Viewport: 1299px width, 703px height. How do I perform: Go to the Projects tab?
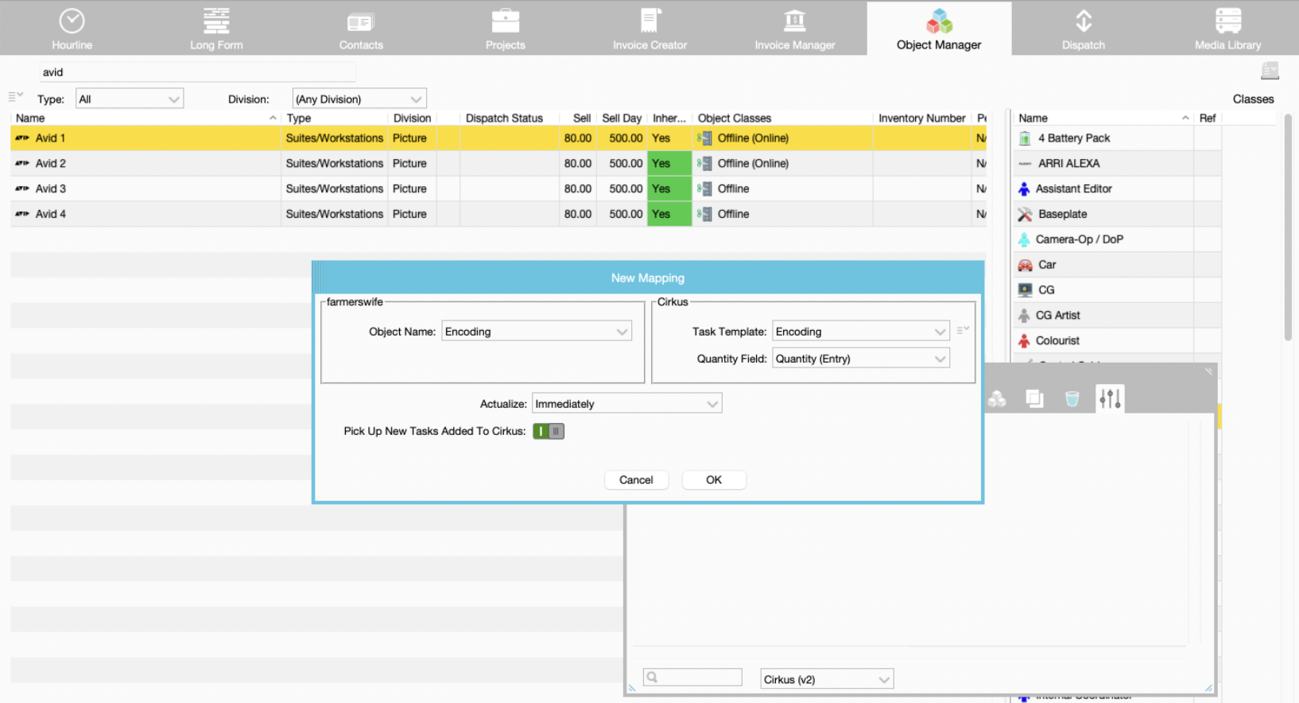[506, 29]
